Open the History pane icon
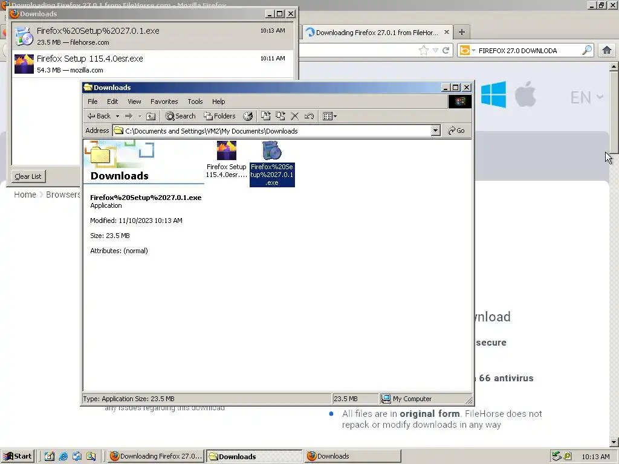The height and width of the screenshot is (464, 619). point(248,116)
